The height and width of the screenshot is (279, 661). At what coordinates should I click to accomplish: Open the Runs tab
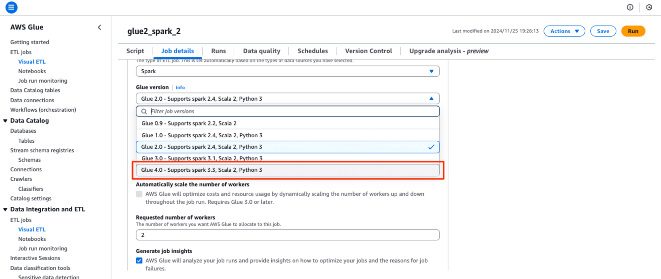click(x=218, y=51)
